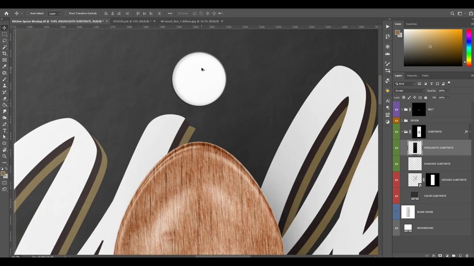Select the Eraser tool
The width and height of the screenshot is (474, 266).
4,98
